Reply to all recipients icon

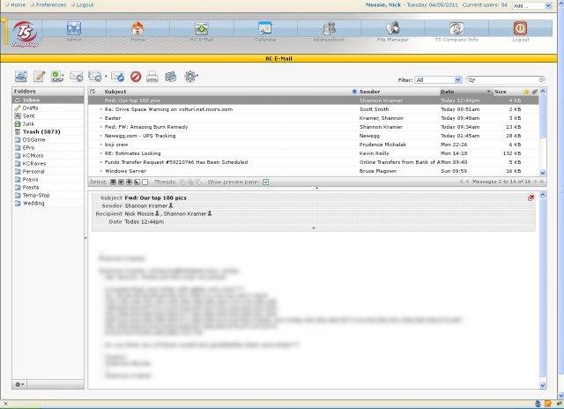click(95, 77)
